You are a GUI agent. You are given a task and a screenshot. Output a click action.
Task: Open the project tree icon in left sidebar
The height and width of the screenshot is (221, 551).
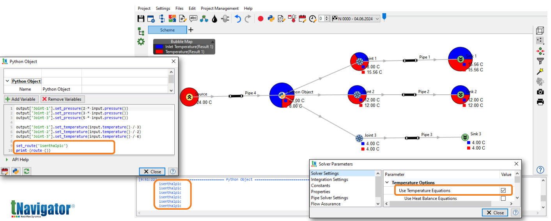[141, 31]
